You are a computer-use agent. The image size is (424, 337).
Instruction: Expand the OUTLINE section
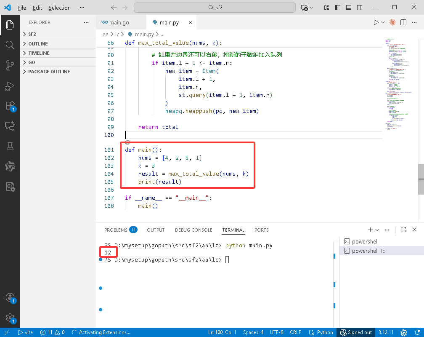[58, 44]
